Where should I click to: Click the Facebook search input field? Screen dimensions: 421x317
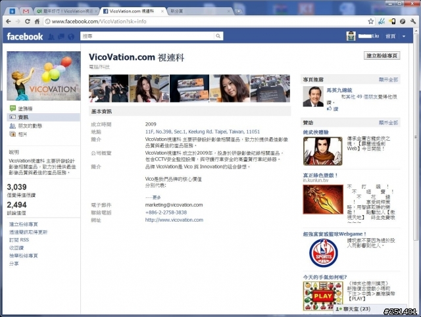147,36
